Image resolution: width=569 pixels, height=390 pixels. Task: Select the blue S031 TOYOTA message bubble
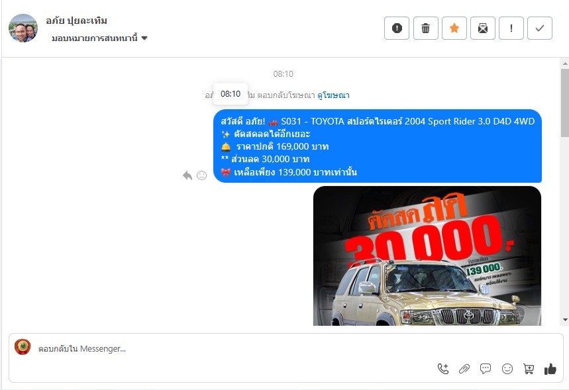[x=378, y=146]
